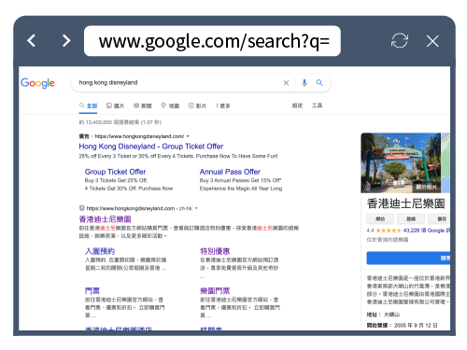Open the 特別優惠 sitelink

coord(215,251)
